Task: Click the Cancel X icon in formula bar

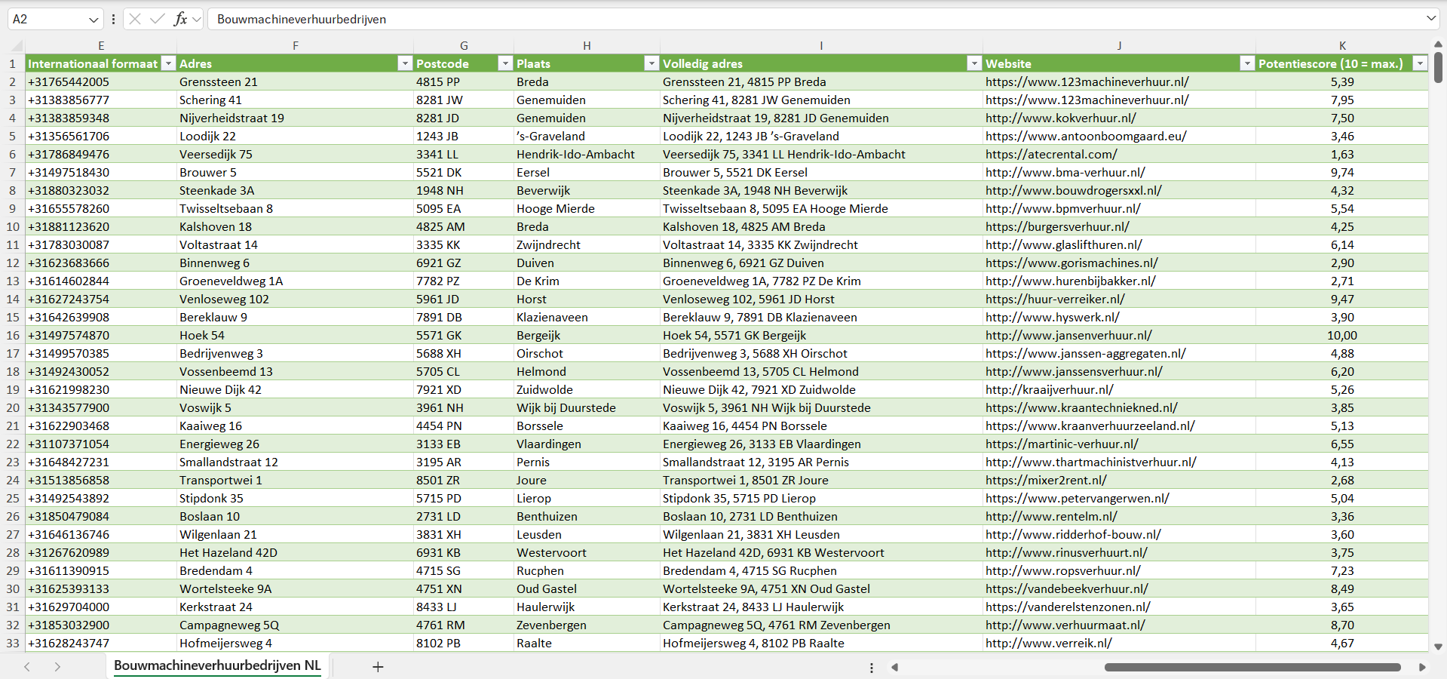Action: click(135, 19)
